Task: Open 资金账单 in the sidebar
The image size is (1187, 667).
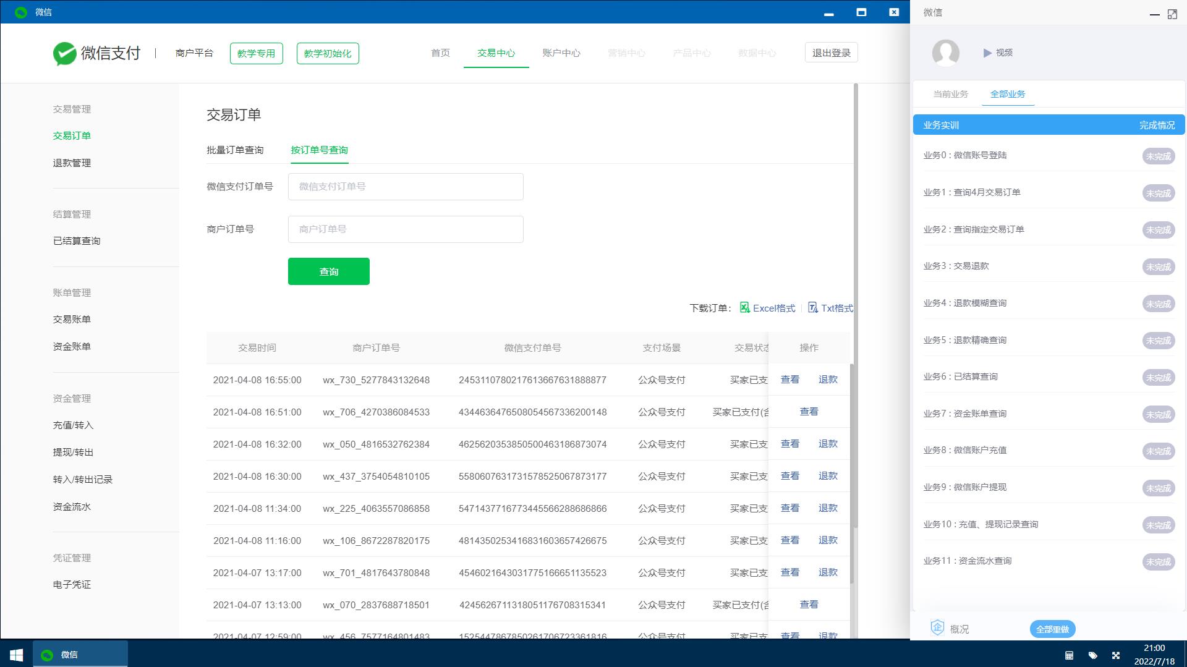Action: coord(72,347)
